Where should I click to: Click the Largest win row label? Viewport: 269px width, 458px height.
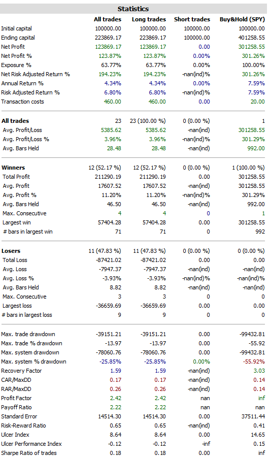pos(16,222)
